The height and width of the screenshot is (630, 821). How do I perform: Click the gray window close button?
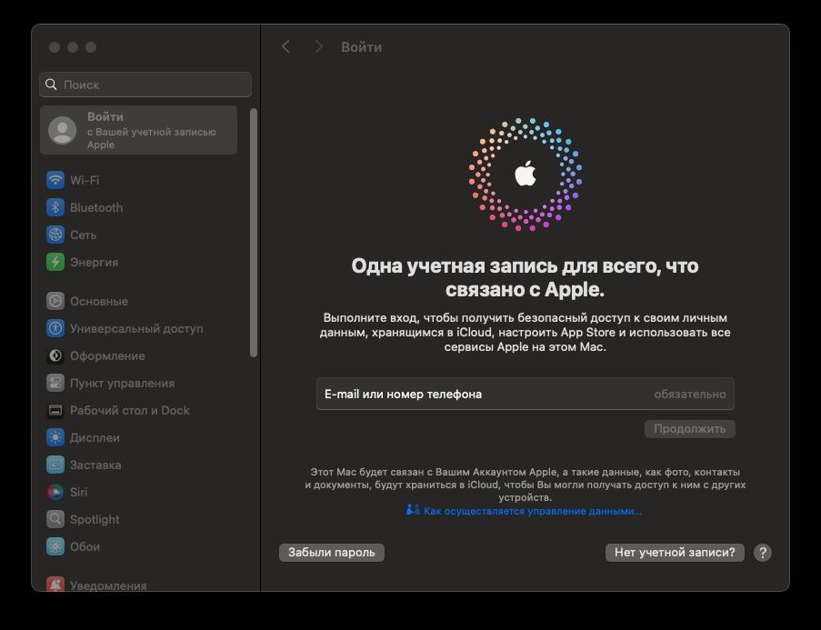(55, 47)
